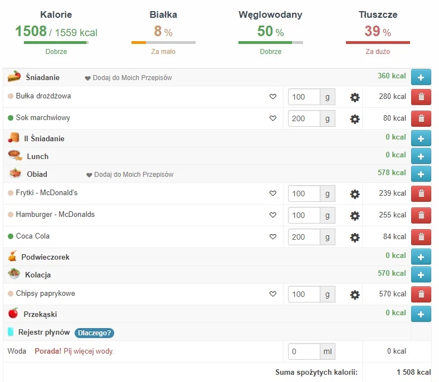Image resolution: width=439 pixels, height=382 pixels.
Task: Add product to Śniadanie with plus button
Action: tap(421, 77)
